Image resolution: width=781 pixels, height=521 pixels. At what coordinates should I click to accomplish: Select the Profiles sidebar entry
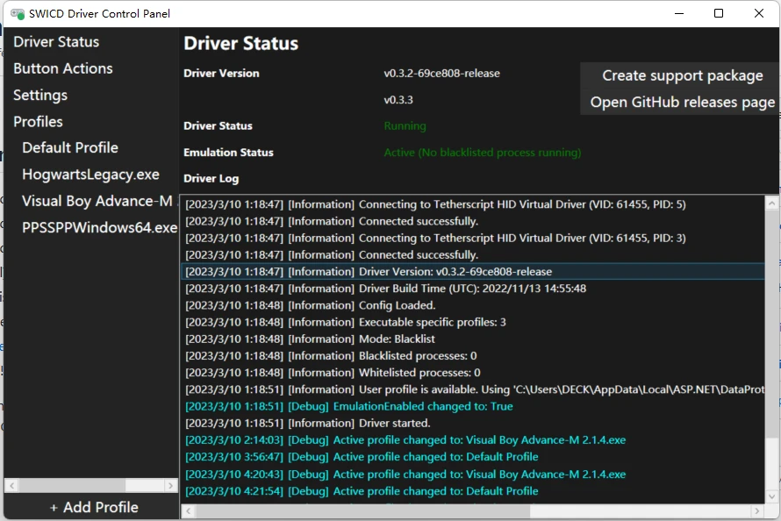tap(39, 121)
